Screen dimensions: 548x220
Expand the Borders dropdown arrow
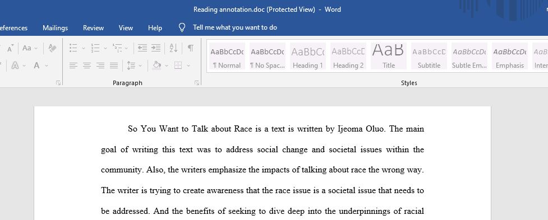tap(188, 65)
